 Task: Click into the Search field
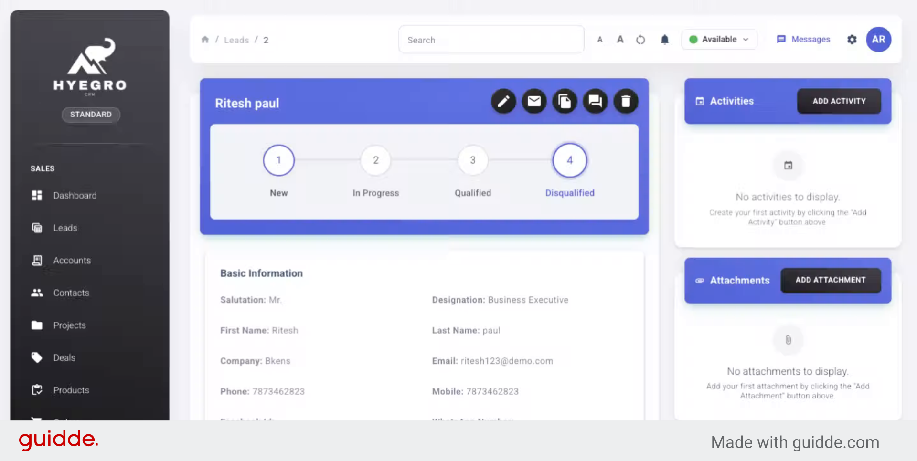491,40
